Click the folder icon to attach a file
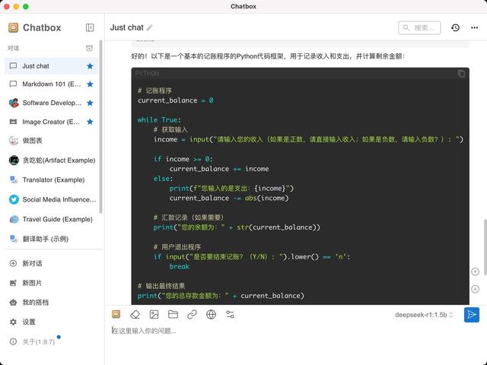The width and height of the screenshot is (487, 365). [173, 314]
